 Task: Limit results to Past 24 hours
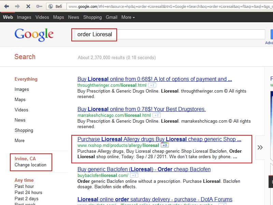[x=28, y=192]
